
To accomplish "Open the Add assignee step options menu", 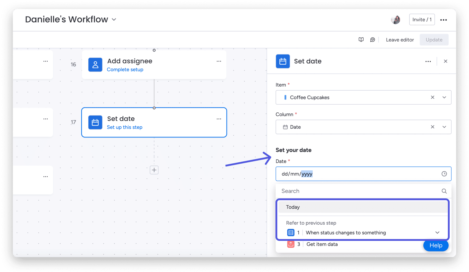I will point(219,61).
